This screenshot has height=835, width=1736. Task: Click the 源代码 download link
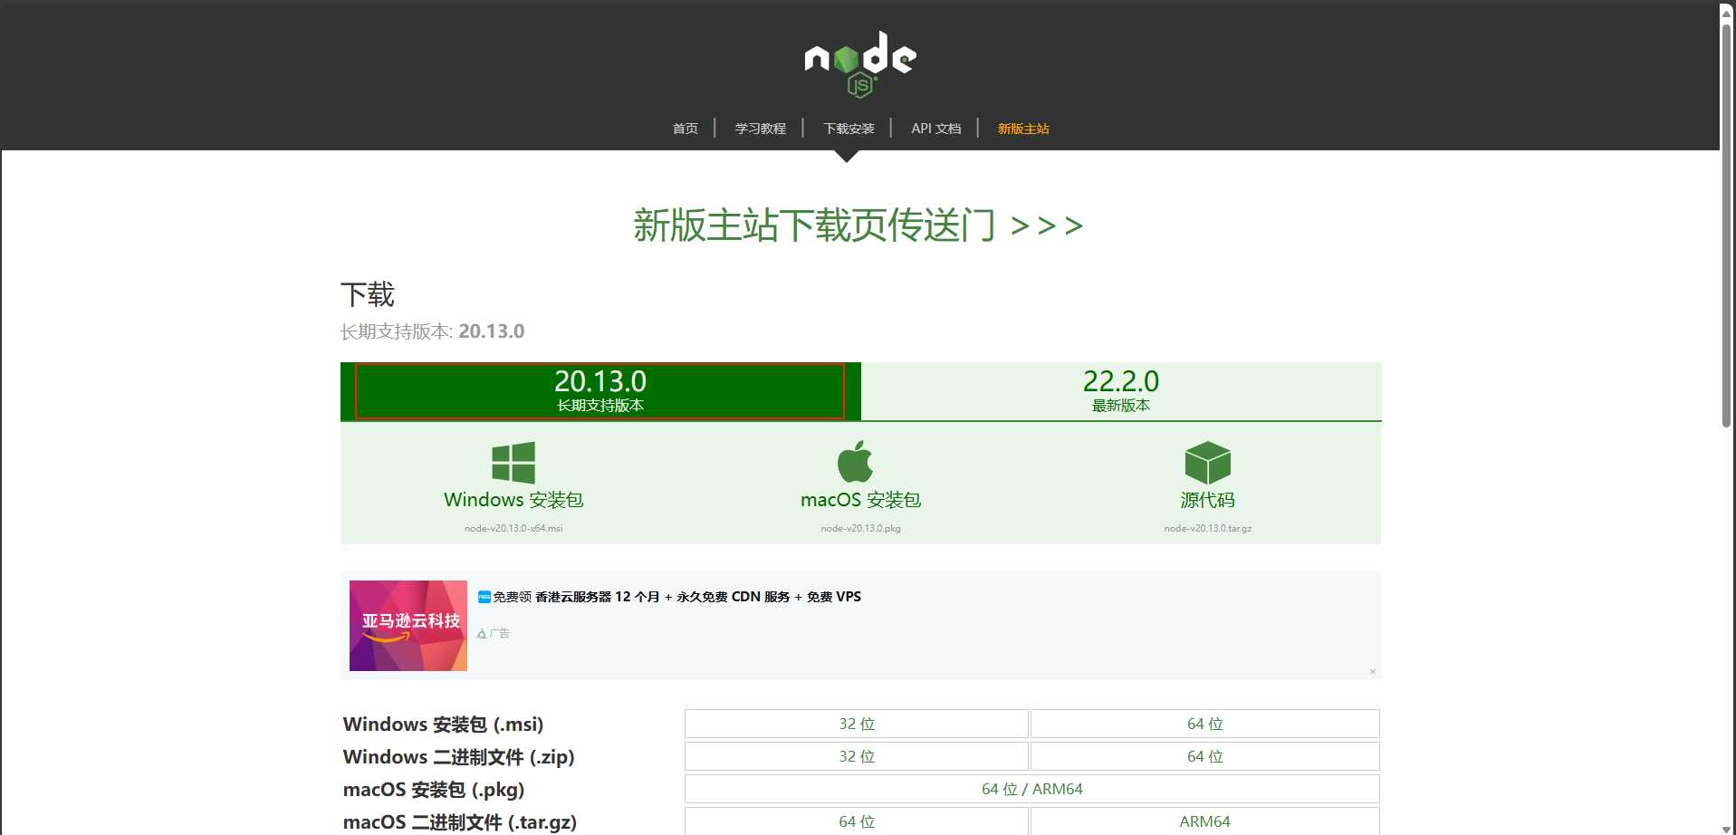[x=1207, y=500]
